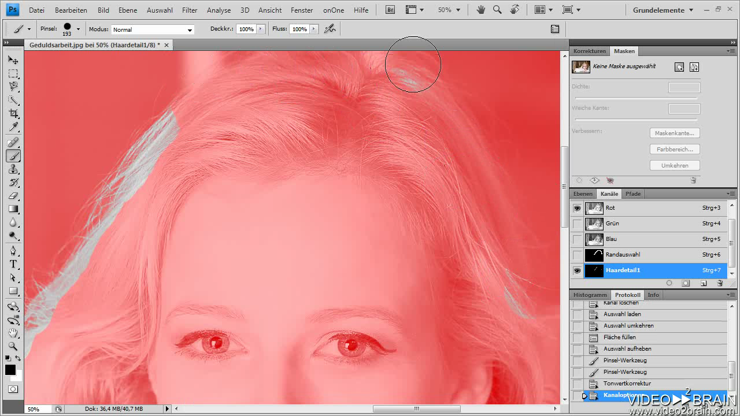Select the Lasso tool
This screenshot has height=416, width=740.
tap(13, 87)
